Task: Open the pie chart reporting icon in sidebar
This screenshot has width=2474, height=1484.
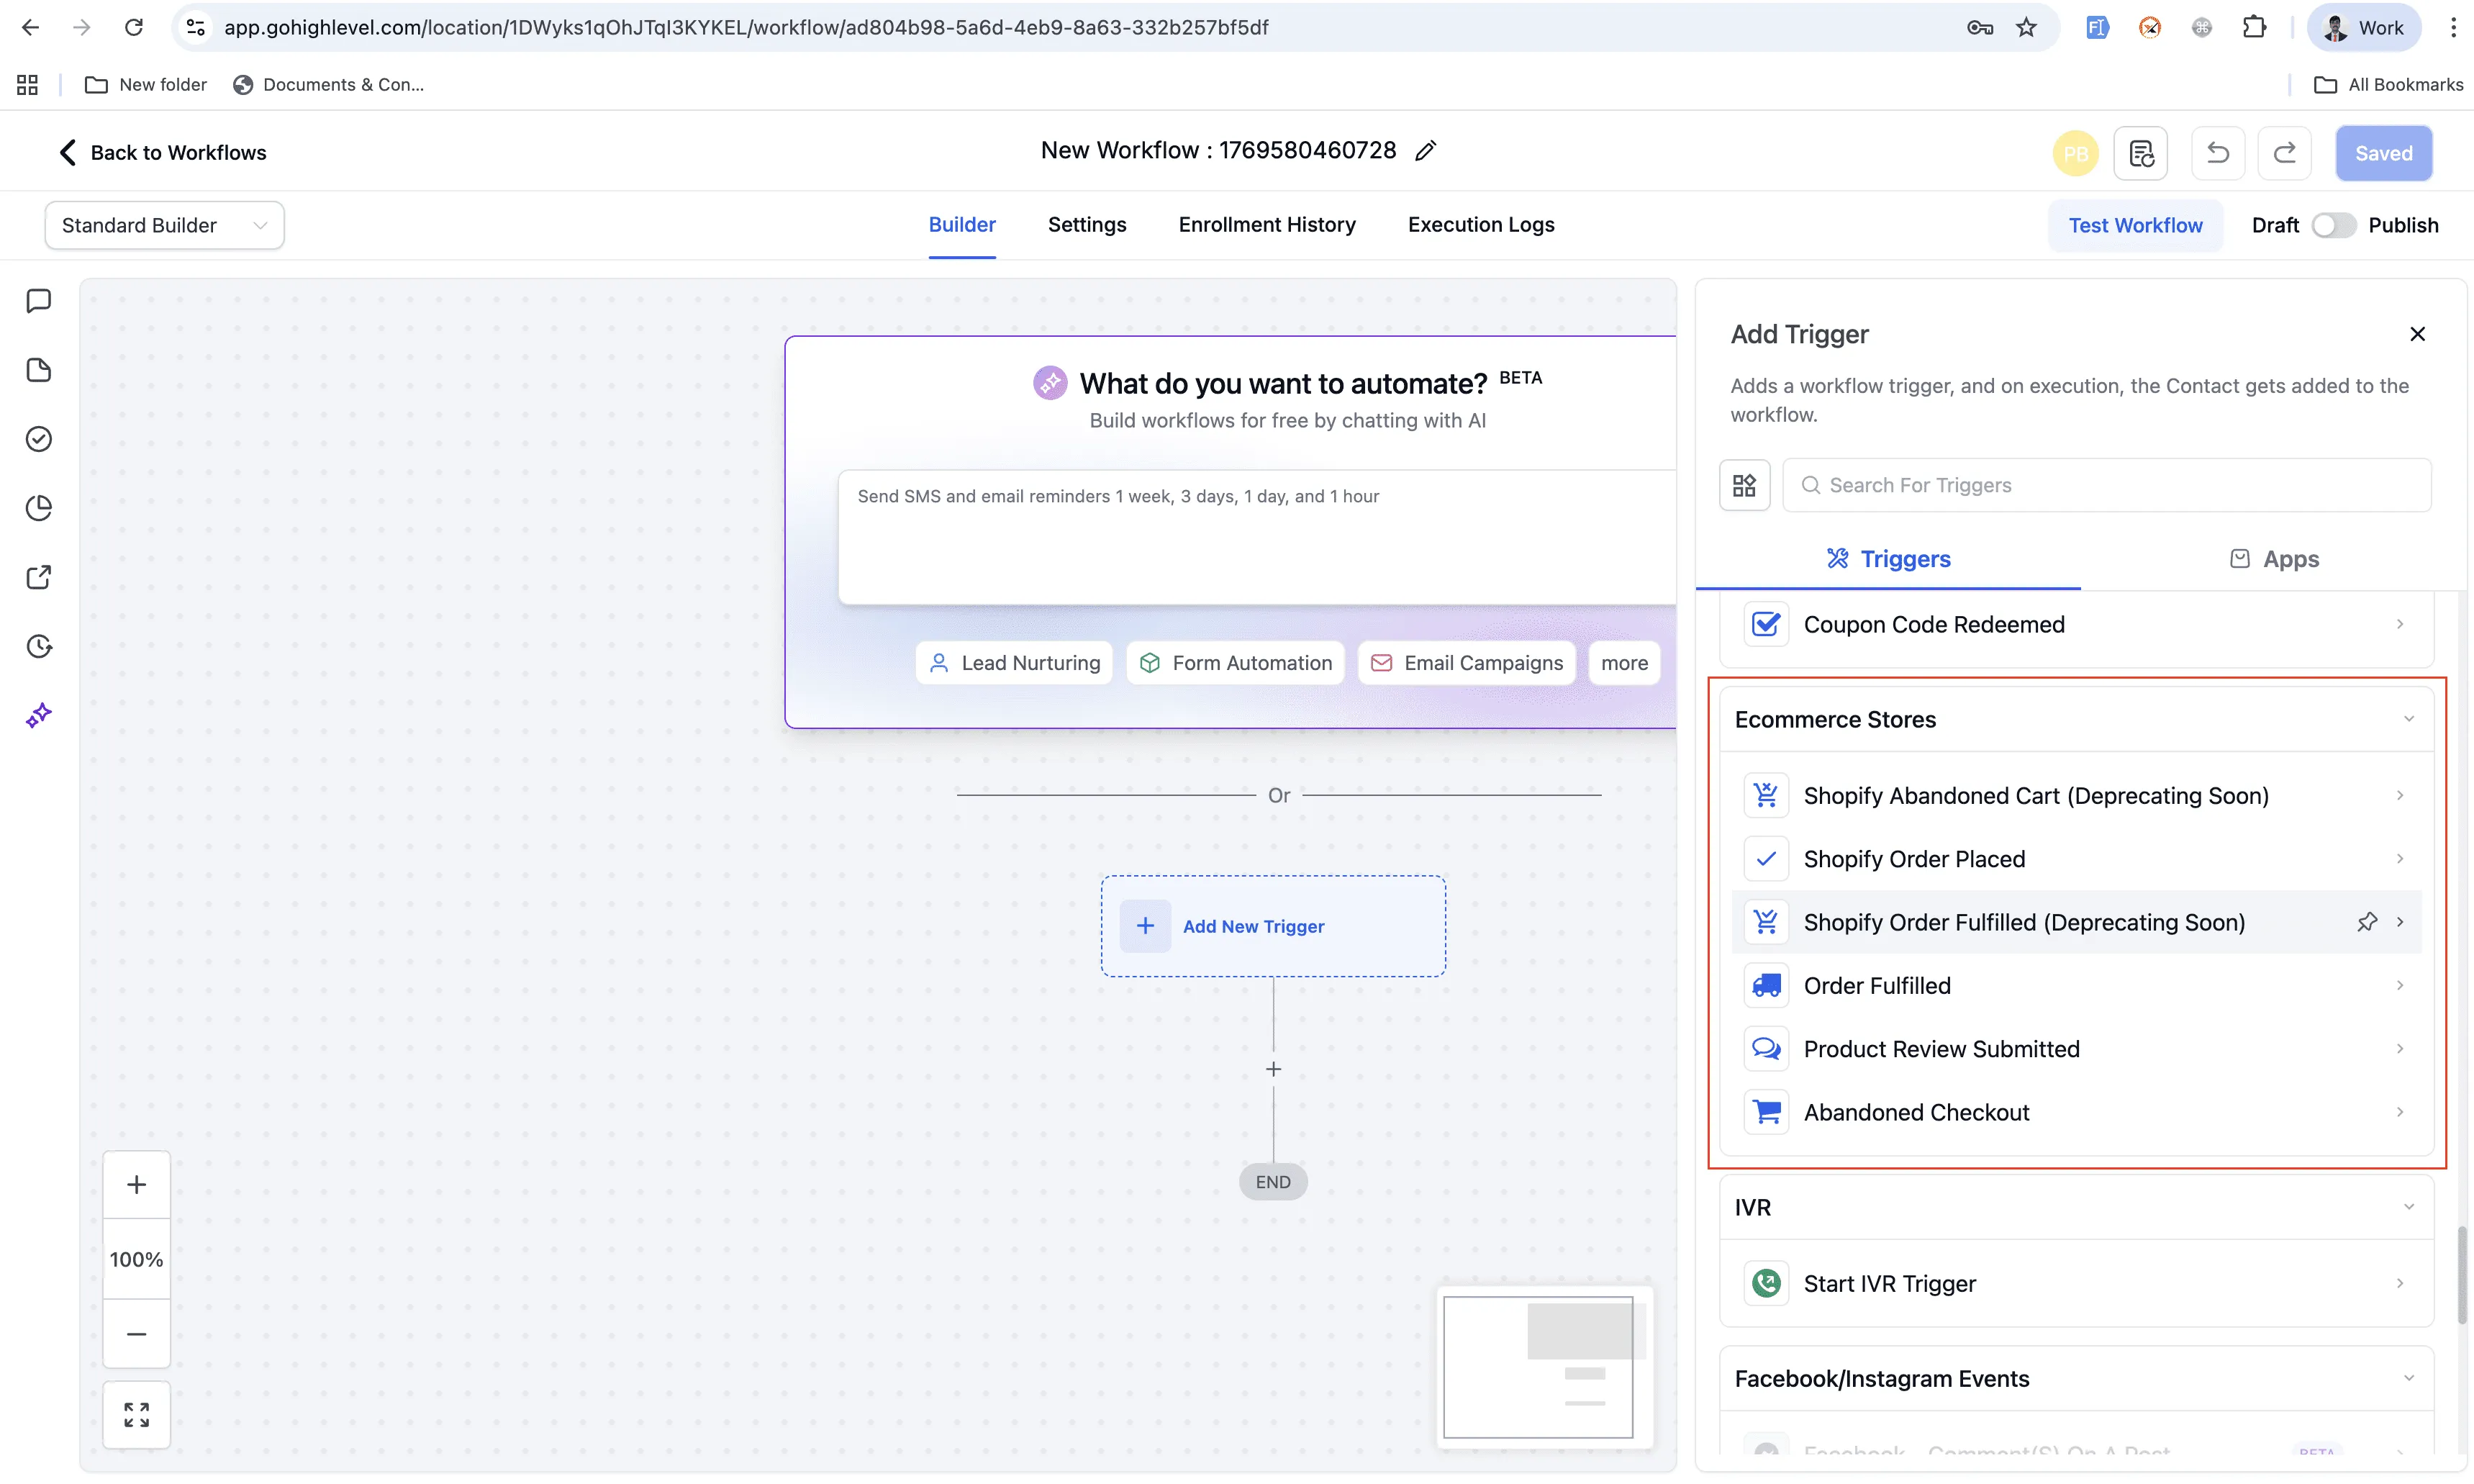Action: tap(38, 508)
